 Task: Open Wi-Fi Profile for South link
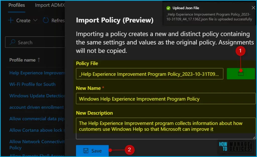(32, 84)
